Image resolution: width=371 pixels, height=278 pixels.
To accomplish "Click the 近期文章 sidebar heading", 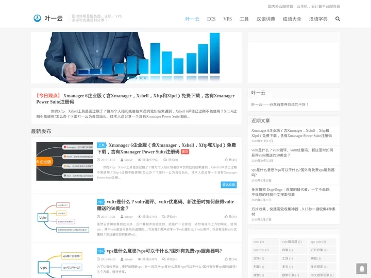I will click(261, 121).
